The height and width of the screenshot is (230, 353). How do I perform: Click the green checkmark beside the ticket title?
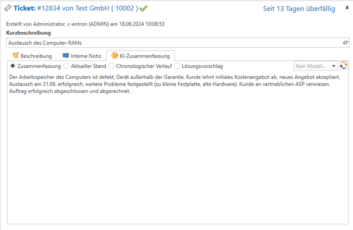coord(143,8)
